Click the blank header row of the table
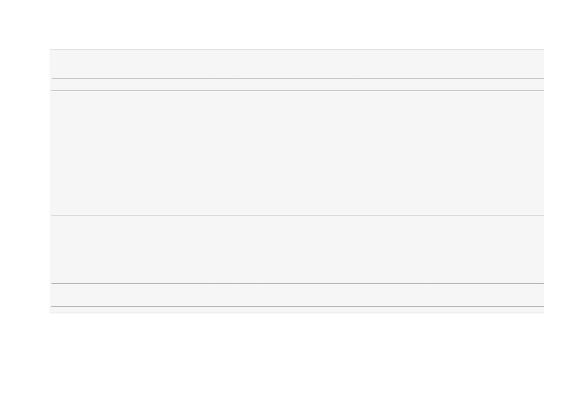 [297, 64]
